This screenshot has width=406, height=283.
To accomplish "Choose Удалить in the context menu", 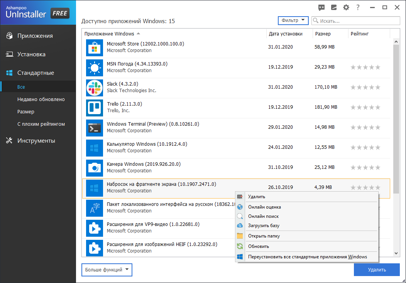I will (x=307, y=197).
